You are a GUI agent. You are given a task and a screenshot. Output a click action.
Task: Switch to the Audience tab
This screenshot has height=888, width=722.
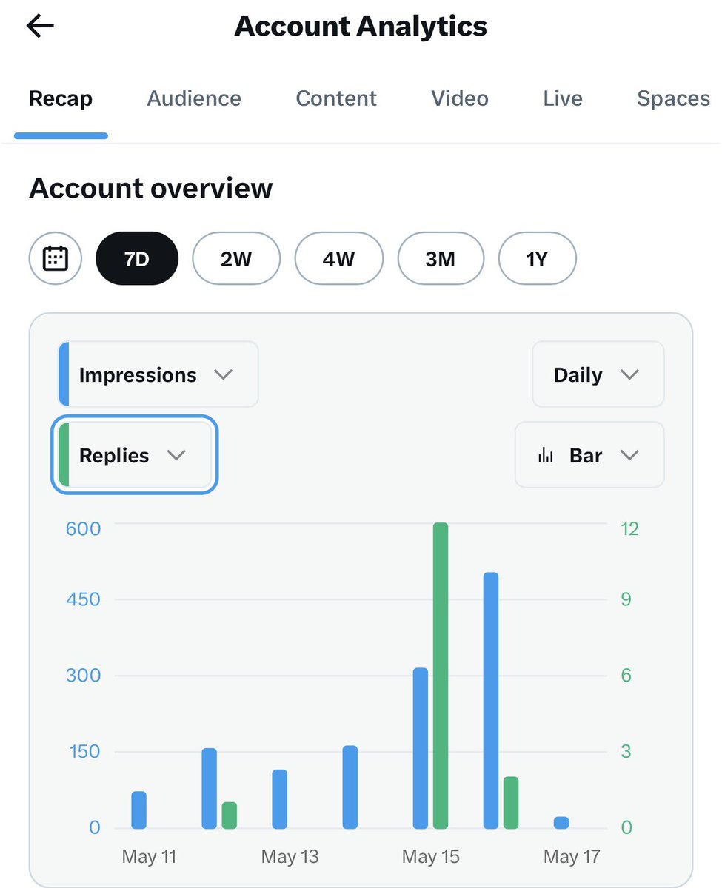194,98
